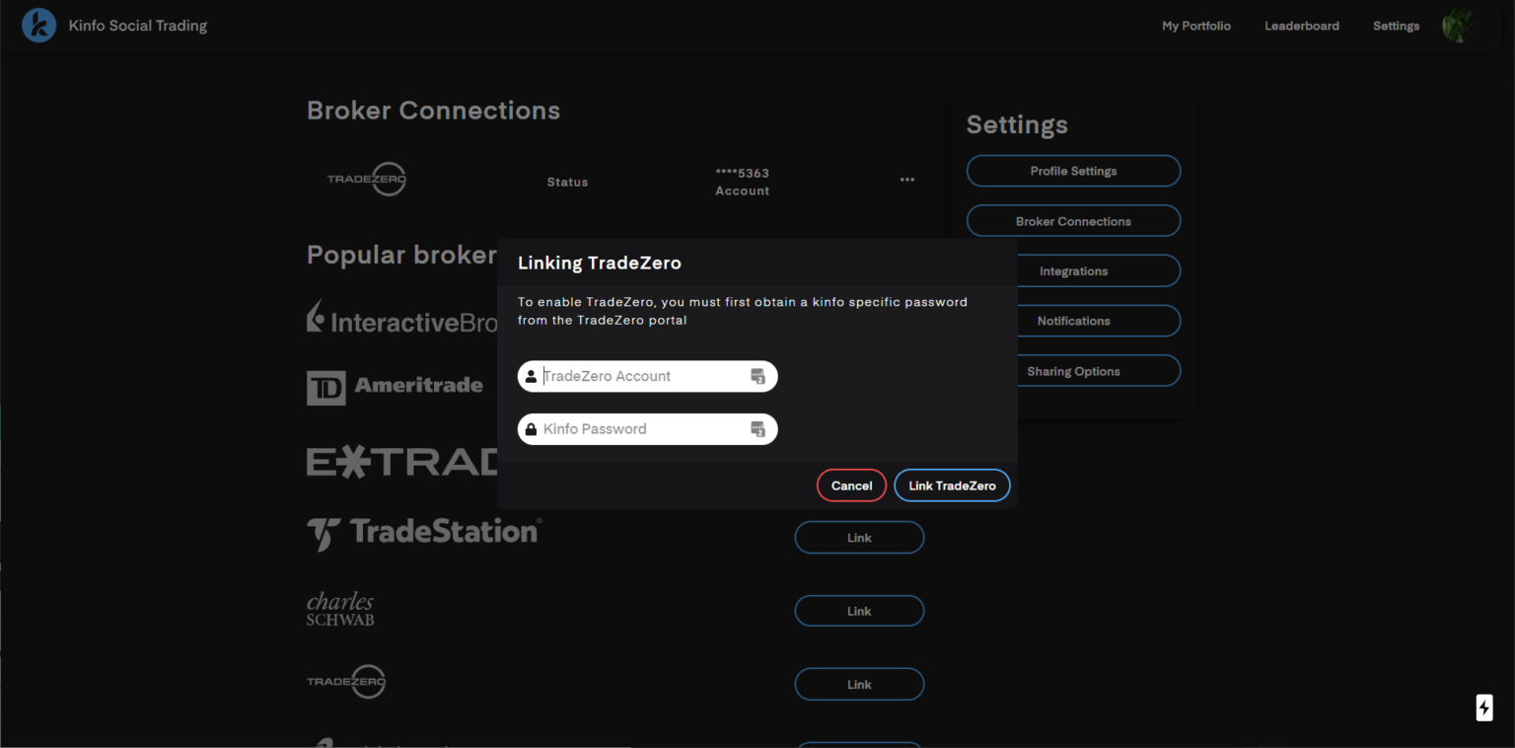Click the lock icon in the Kinfo Password field
The image size is (1515, 748).
[x=532, y=428]
